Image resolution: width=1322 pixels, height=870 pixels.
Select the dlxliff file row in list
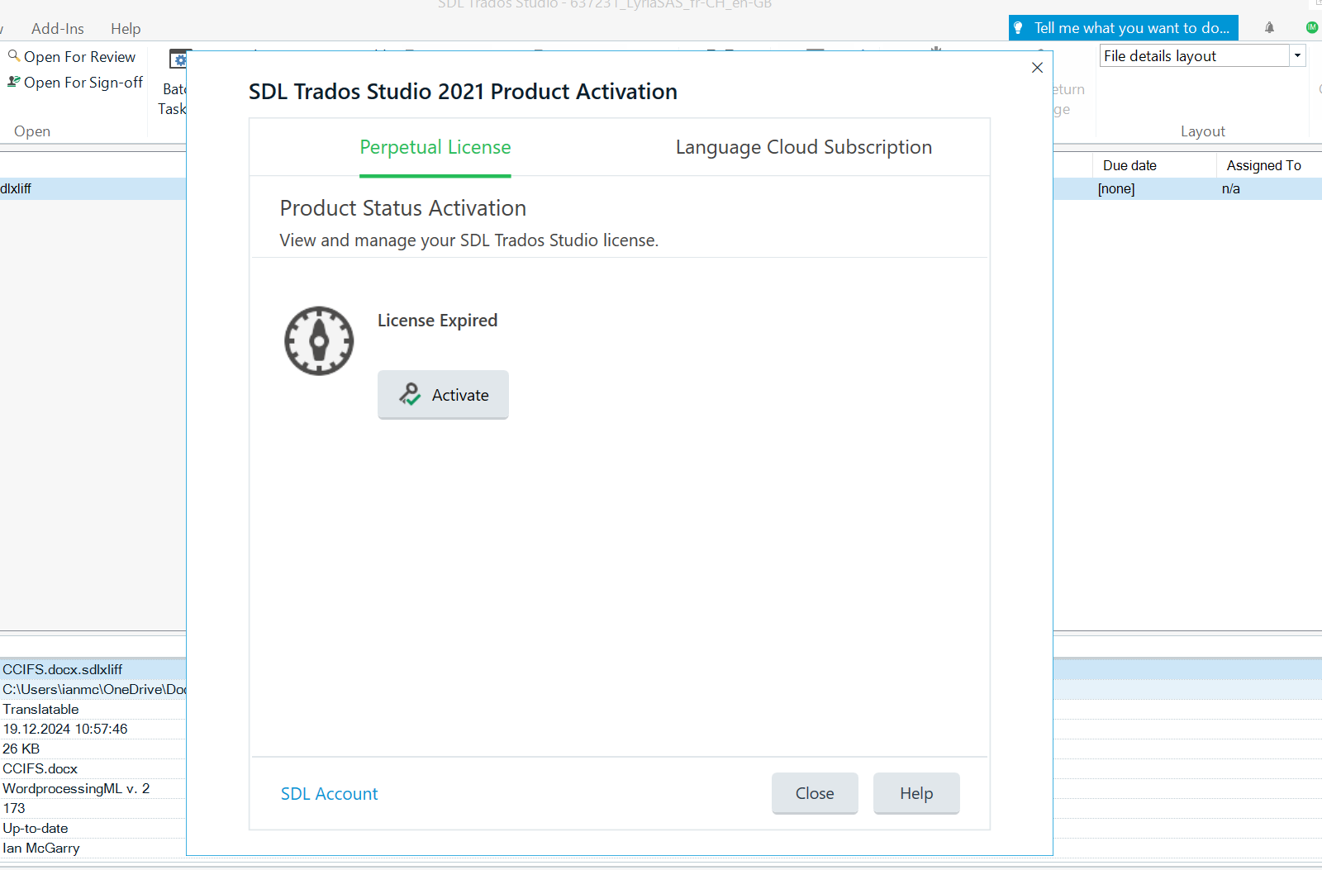93,188
